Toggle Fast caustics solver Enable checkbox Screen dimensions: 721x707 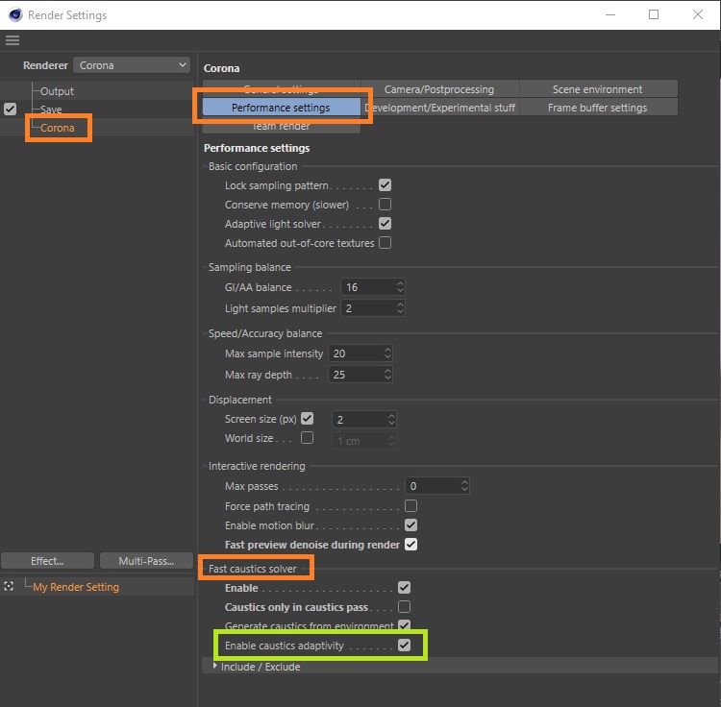[x=404, y=588]
